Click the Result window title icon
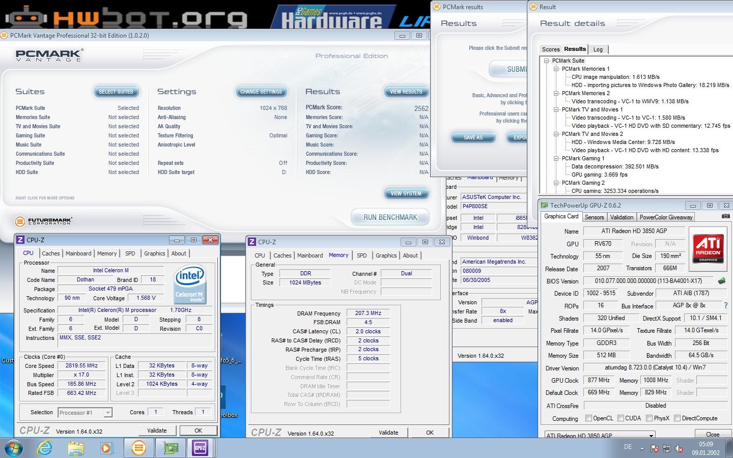 coord(533,7)
